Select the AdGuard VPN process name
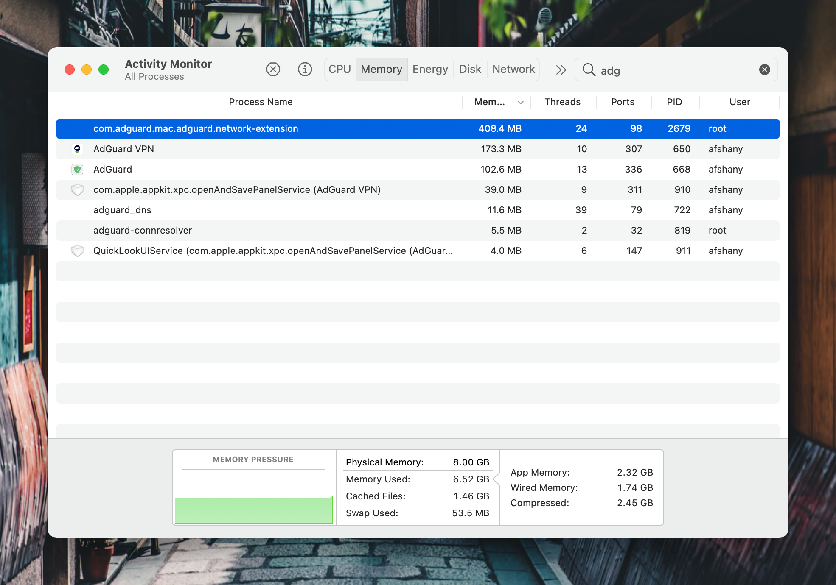 pos(123,149)
